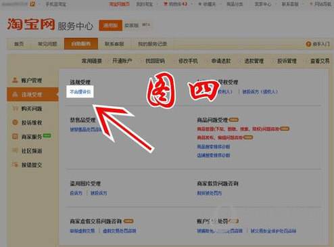
Task: Click 商品分类 in the top bar
Action: 235,4
